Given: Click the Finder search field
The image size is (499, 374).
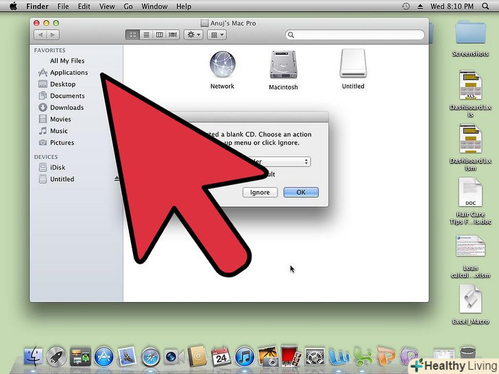Looking at the screenshot, I should pos(355,35).
